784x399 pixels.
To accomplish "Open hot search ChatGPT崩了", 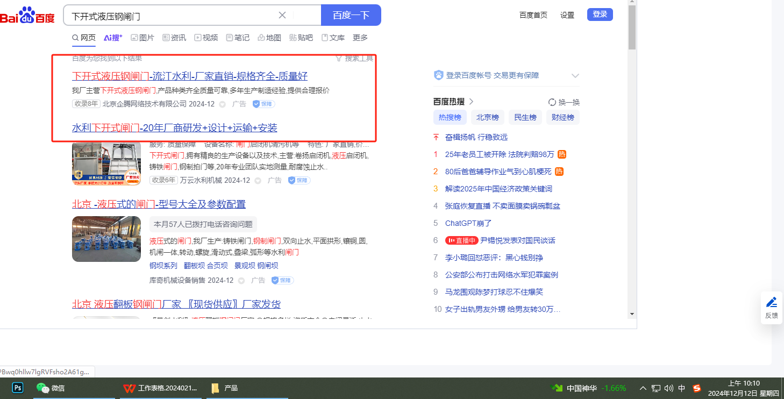I will pyautogui.click(x=468, y=223).
